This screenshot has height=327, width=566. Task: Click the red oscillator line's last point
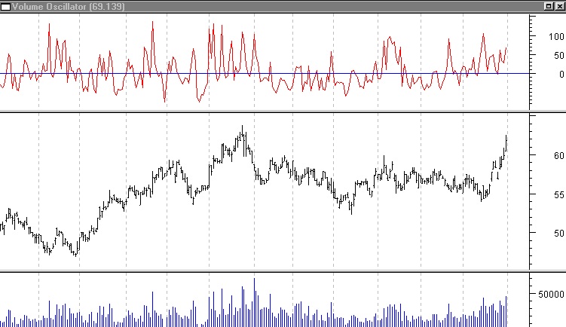coord(506,48)
